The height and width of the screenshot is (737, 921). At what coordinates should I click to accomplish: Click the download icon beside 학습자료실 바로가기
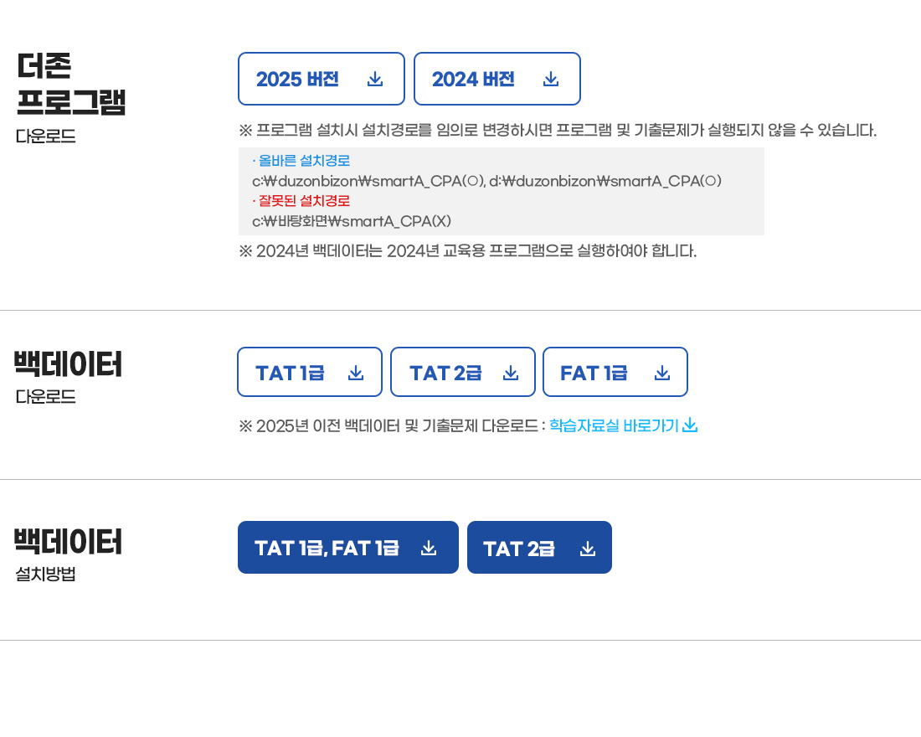(x=690, y=425)
